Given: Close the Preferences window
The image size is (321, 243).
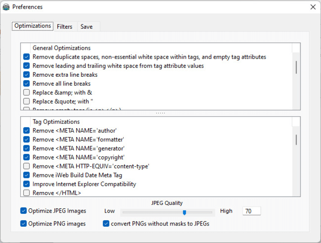Looking at the screenshot, I should [313, 7].
